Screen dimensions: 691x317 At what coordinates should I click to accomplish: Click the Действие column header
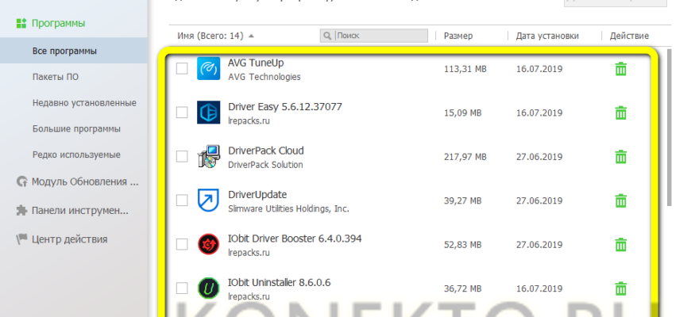(629, 36)
